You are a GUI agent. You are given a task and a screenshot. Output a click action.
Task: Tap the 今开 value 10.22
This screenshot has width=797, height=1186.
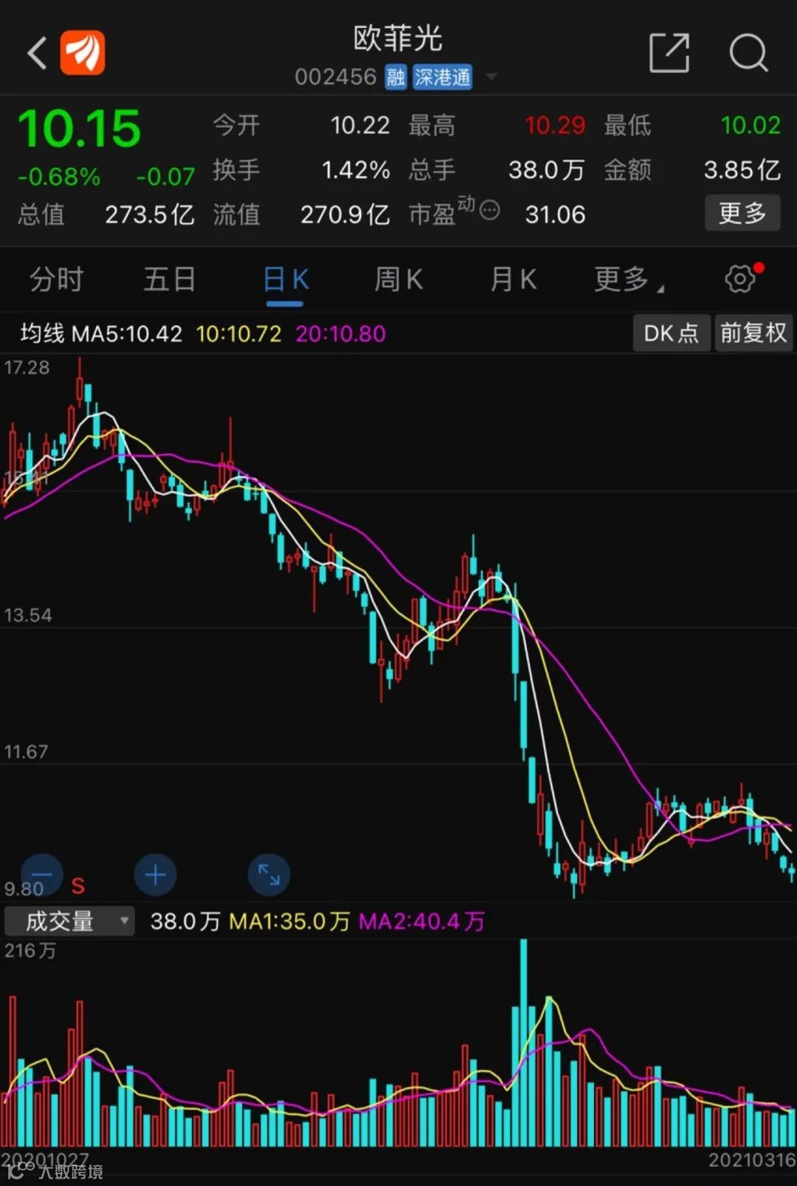click(x=359, y=126)
